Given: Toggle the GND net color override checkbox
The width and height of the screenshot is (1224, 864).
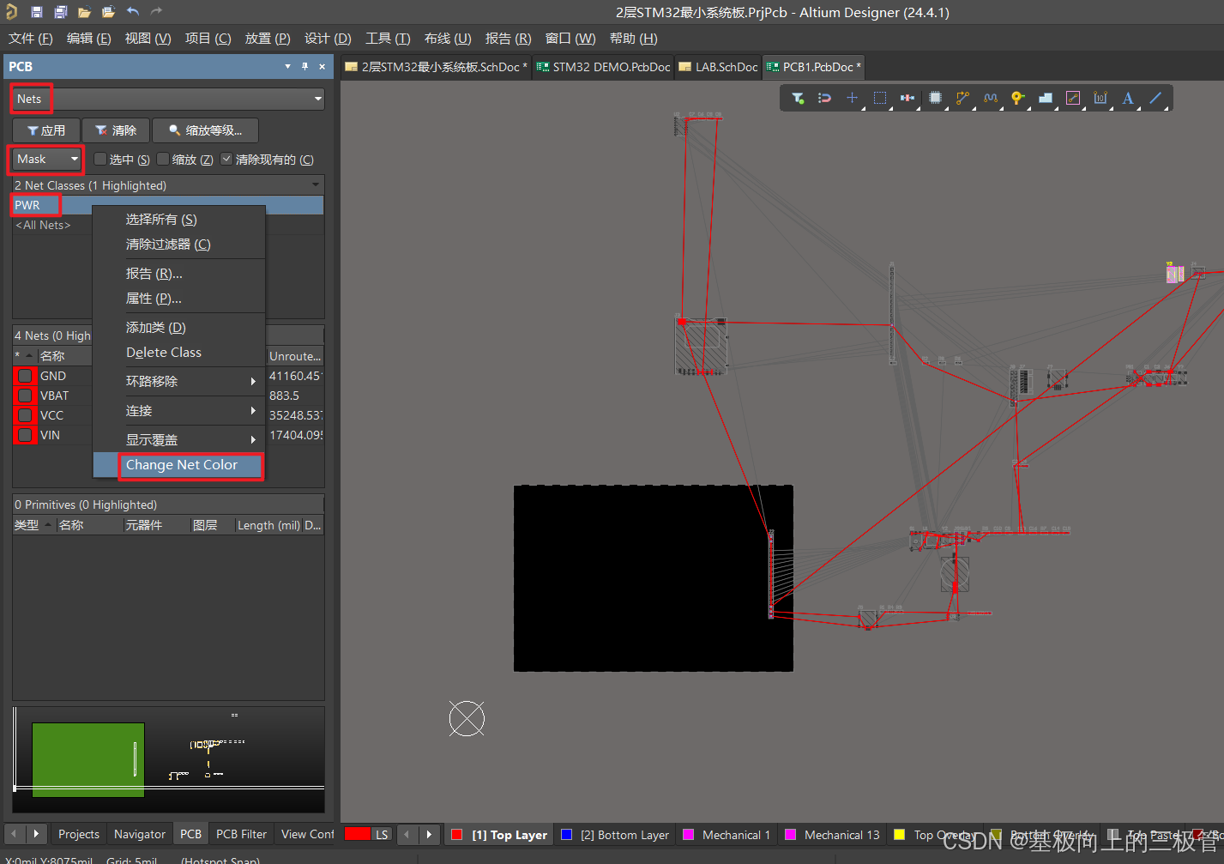Looking at the screenshot, I should pyautogui.click(x=25, y=376).
